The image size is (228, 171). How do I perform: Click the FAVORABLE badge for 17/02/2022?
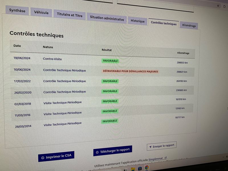110,81
